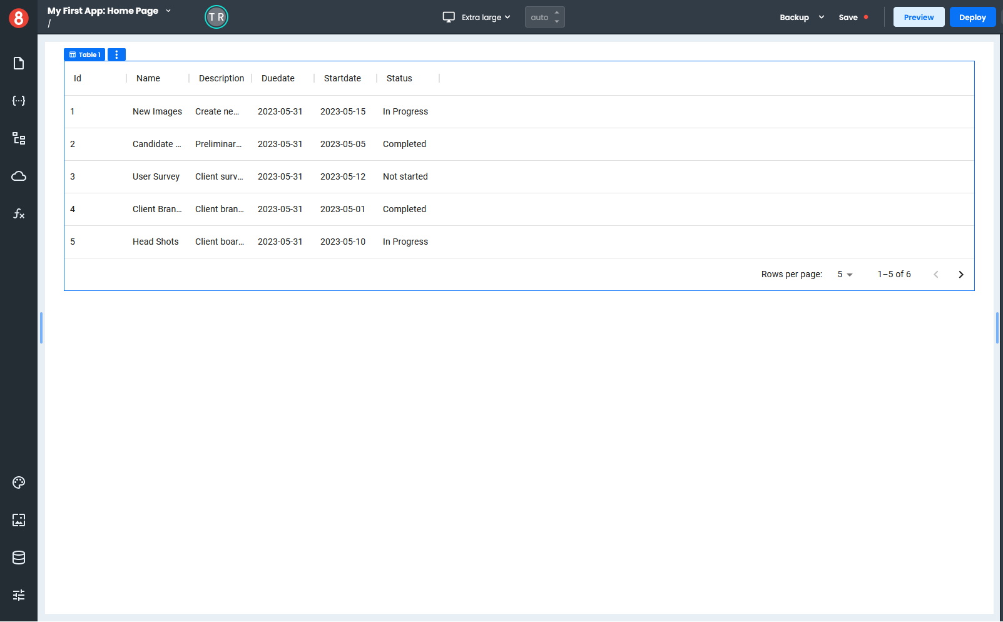Open Table 1 three-dot options menu
This screenshot has height=622, width=1003.
click(x=116, y=55)
